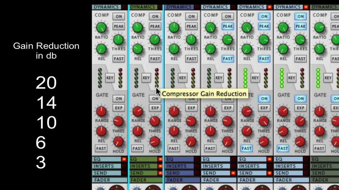Click gate HOLD knob in first channel
The height and width of the screenshot is (190, 339).
(x=118, y=142)
